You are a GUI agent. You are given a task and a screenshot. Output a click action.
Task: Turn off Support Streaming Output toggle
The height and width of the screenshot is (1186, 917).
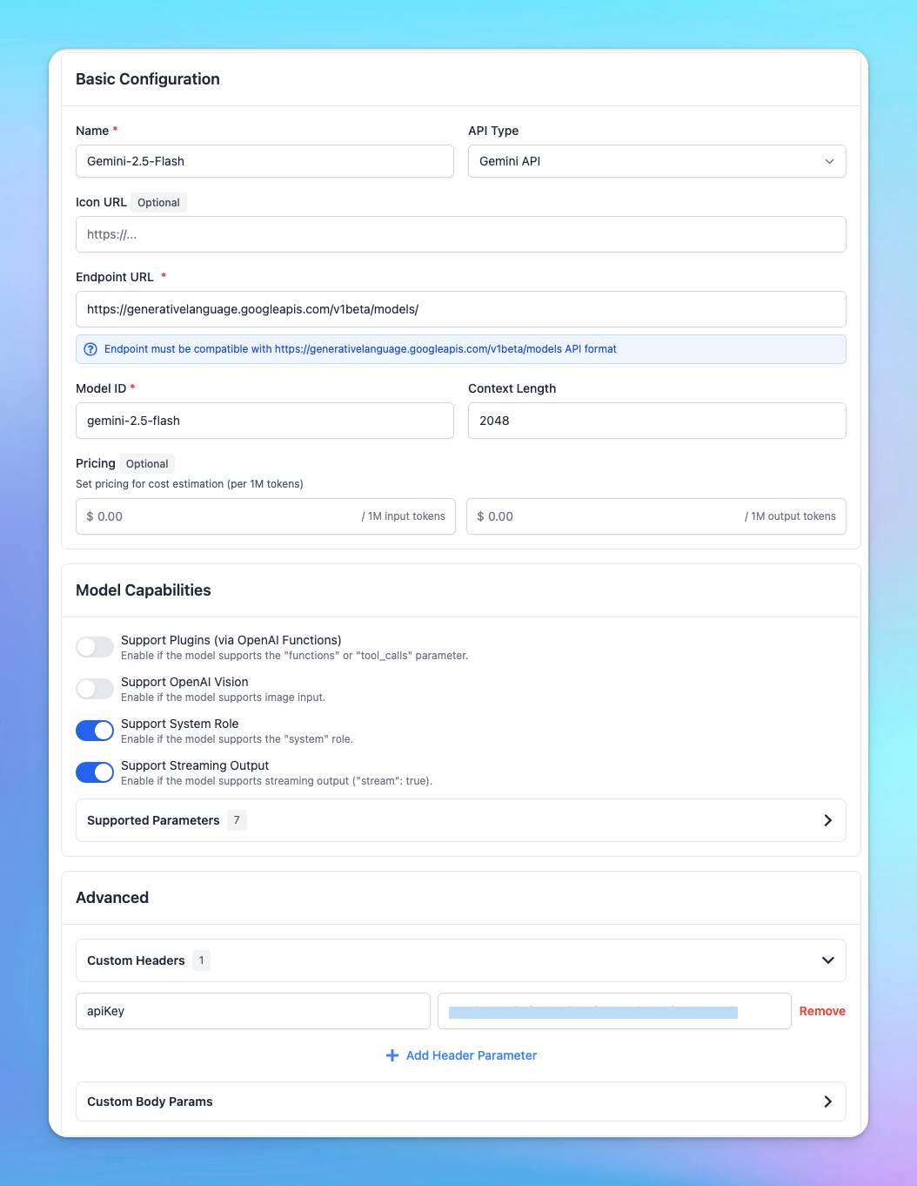[x=95, y=772]
